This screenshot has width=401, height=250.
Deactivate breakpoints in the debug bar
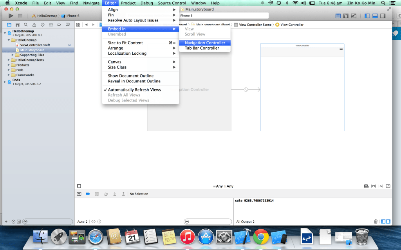click(87, 194)
